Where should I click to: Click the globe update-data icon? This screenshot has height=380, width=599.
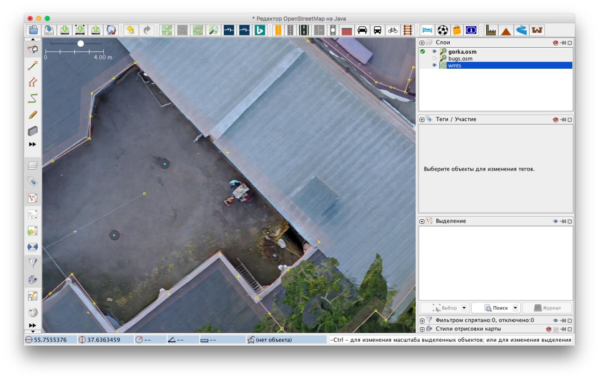(x=111, y=30)
